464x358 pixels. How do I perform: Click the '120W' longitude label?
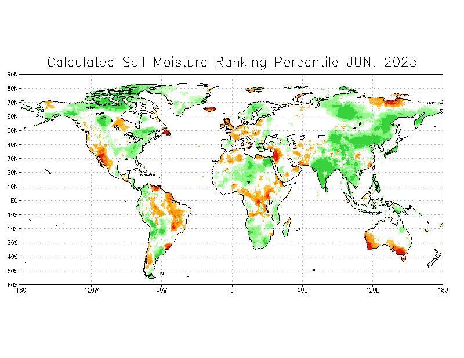(x=92, y=290)
